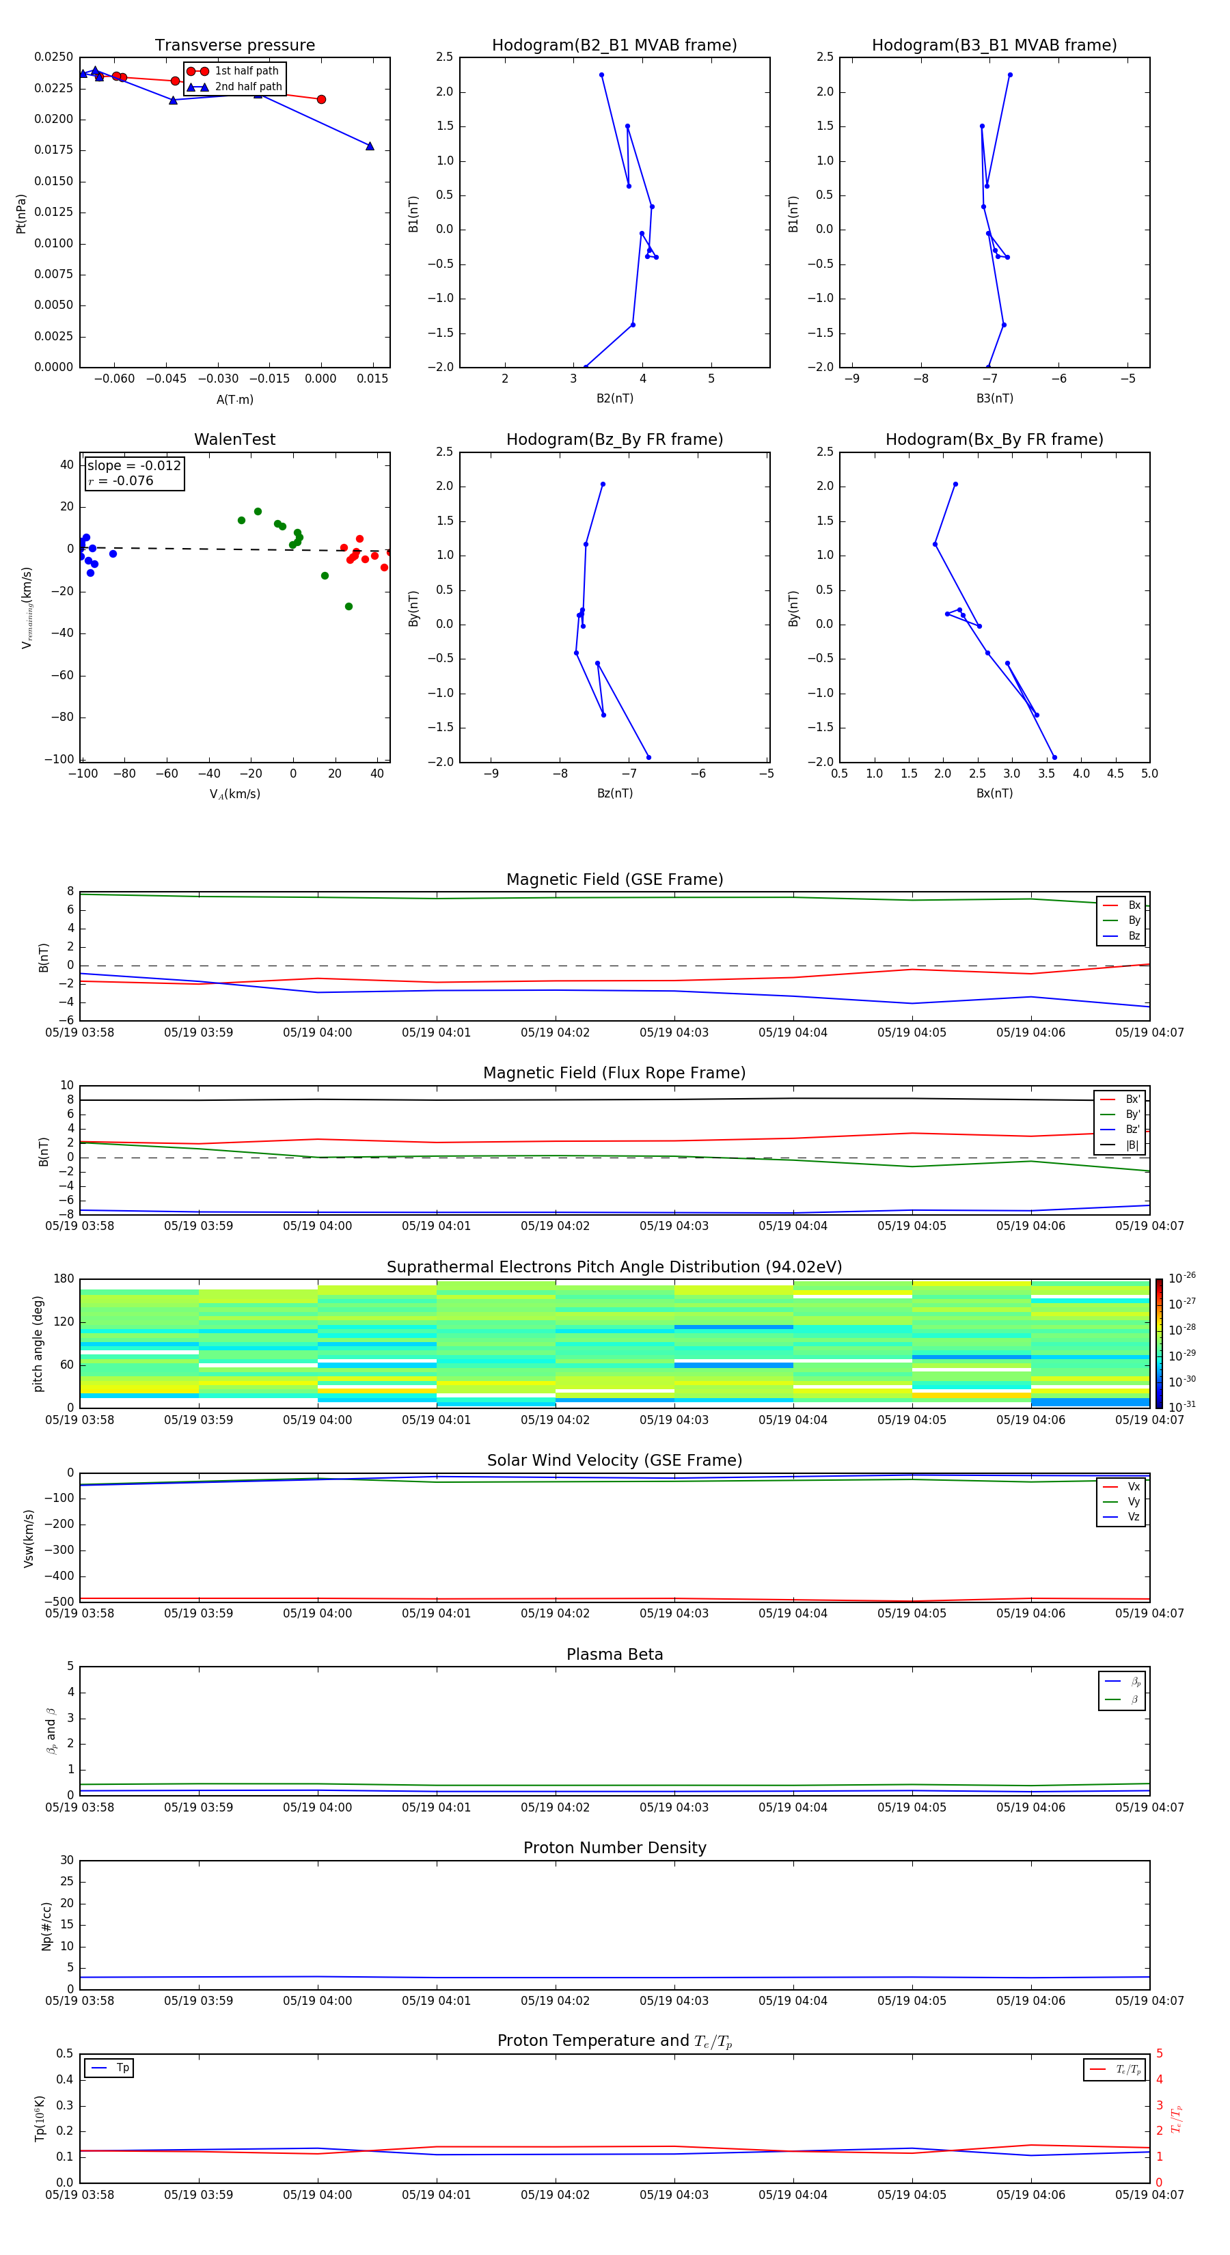This screenshot has height=2255, width=1230.
Task: Click the Hodogram(Bx_By FR frame) title
Action: coord(994,439)
